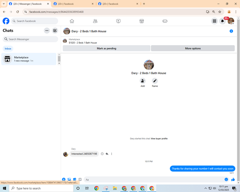Screen dimensions: 240x192
Task: Click the Search Messenger field
Action: (30, 39)
